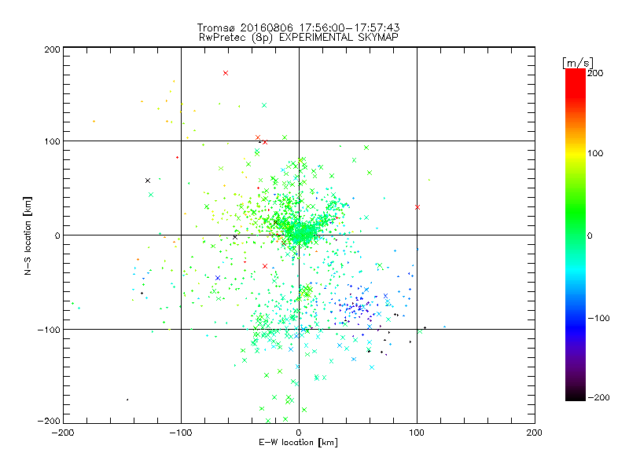The image size is (629, 471).
Task: Select the colorbar unit label "[m/s]"
Action: 577,63
